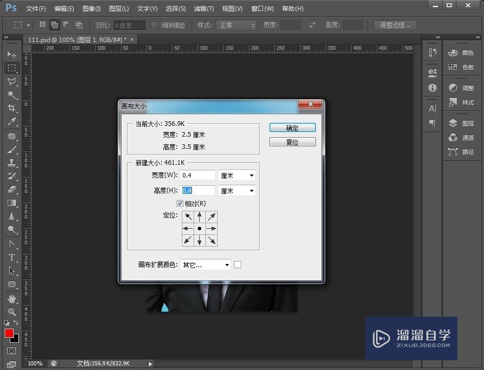Image resolution: width=484 pixels, height=370 pixels.
Task: Open the 图层 (Layers) panel
Action: (x=461, y=123)
